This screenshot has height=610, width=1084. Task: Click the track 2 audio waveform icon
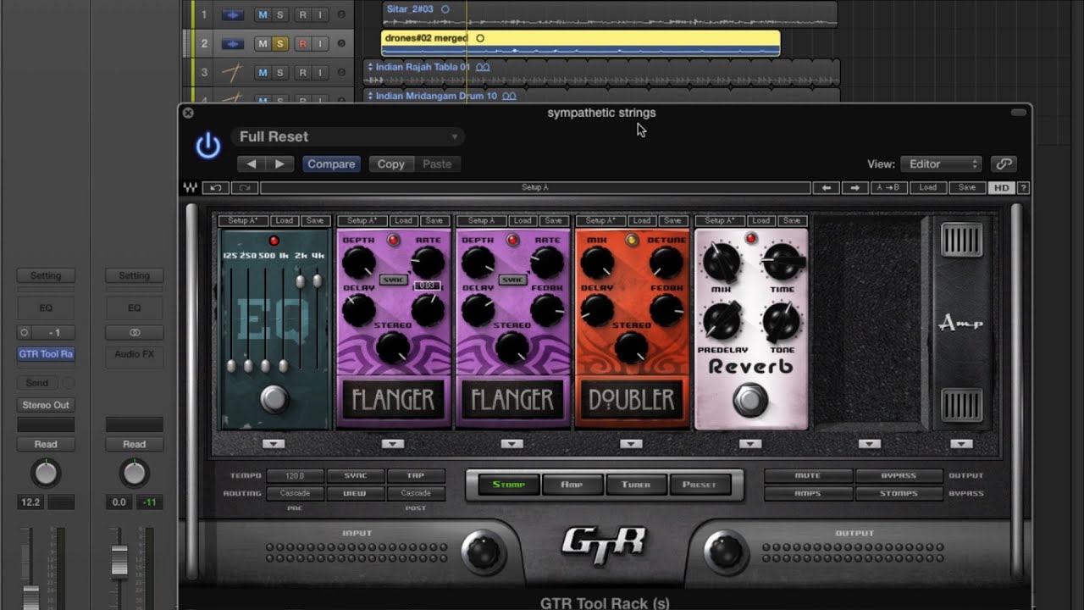pyautogui.click(x=231, y=44)
